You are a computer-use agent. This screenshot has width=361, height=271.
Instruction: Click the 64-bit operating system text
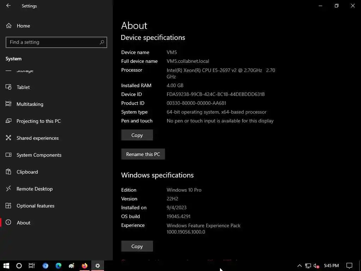216,112
